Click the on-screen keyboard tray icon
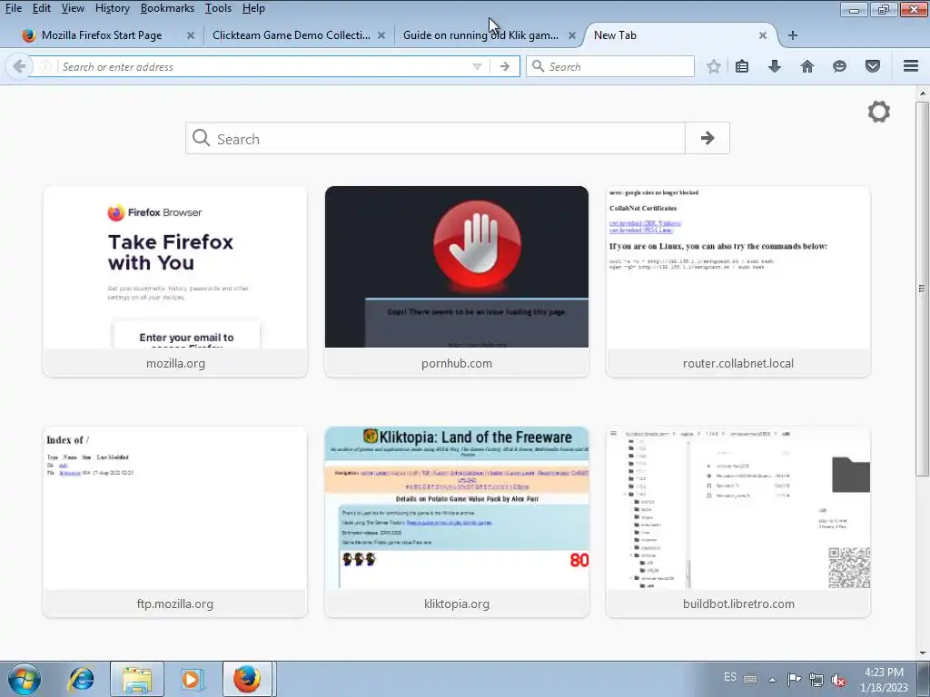The image size is (930, 697). tap(749, 679)
